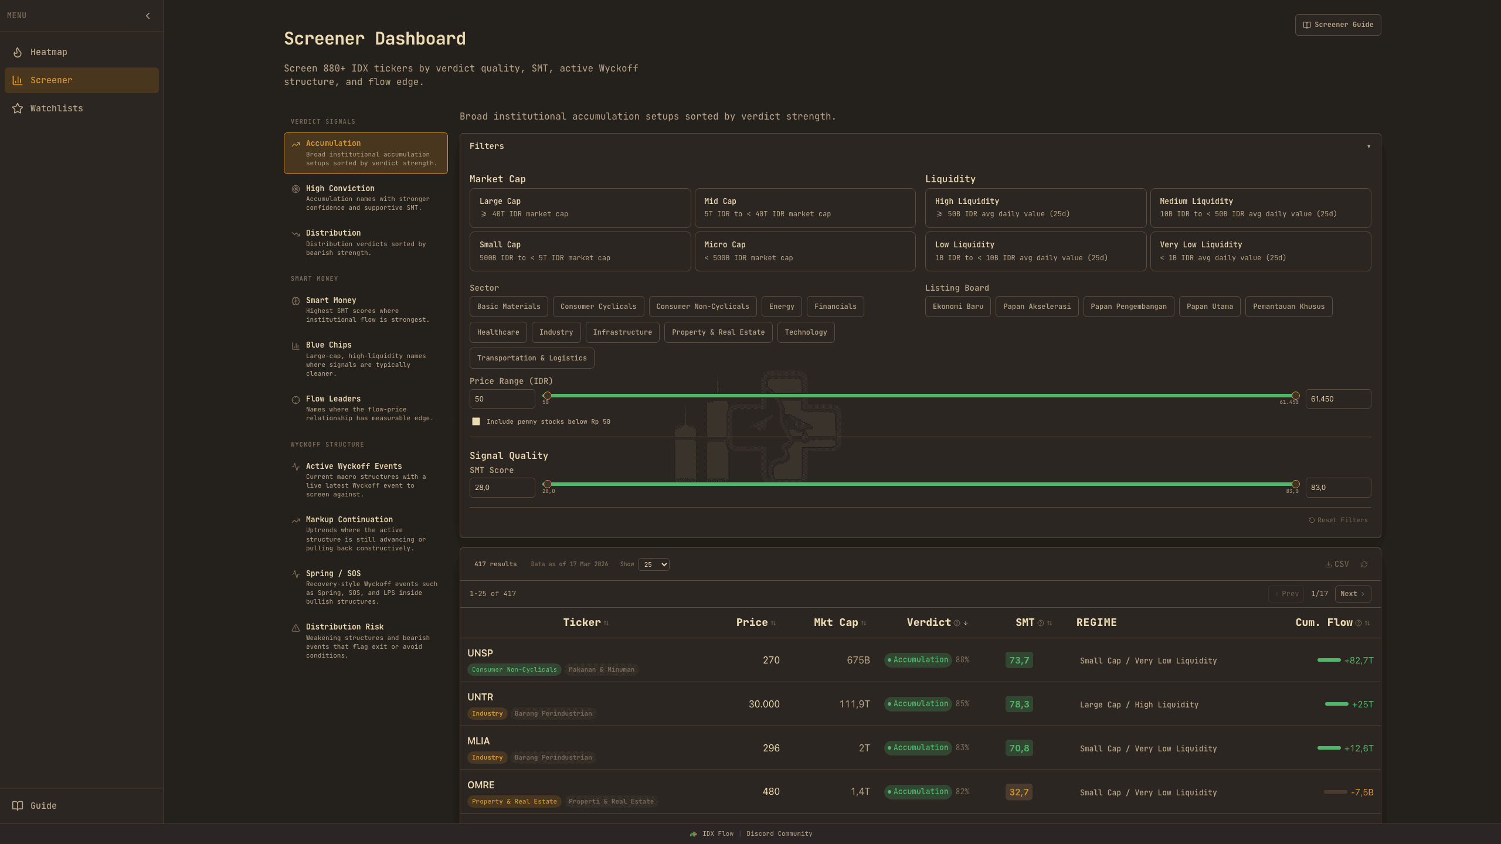Download results with the CSV icon
Screen dimensions: 1501x844
tap(1329, 564)
